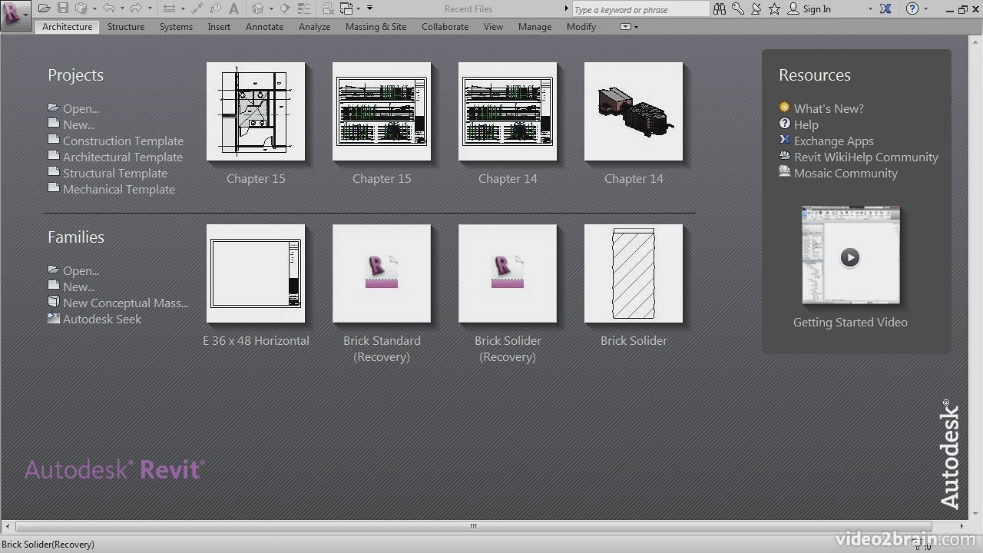Image resolution: width=983 pixels, height=553 pixels.
Task: Switch to the Manage ribbon tab
Action: (x=535, y=26)
